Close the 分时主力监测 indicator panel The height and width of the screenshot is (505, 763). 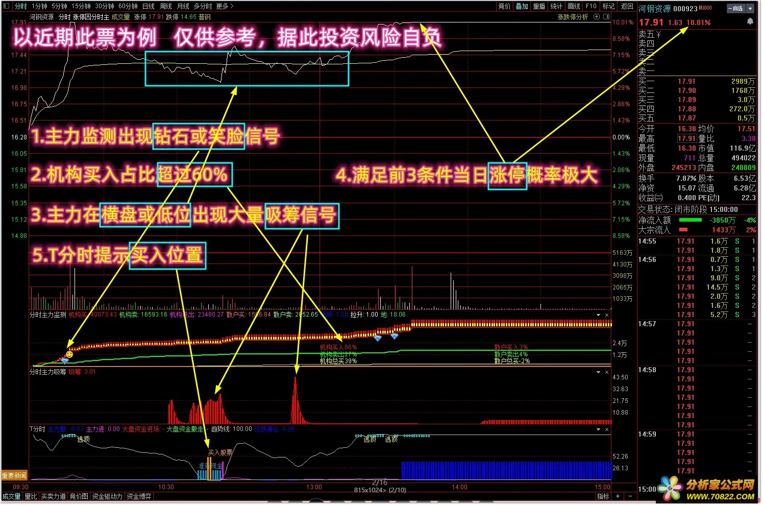coord(607,315)
